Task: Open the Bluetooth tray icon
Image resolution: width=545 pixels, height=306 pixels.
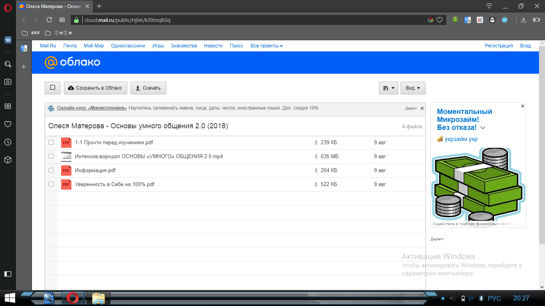Action: click(x=481, y=298)
